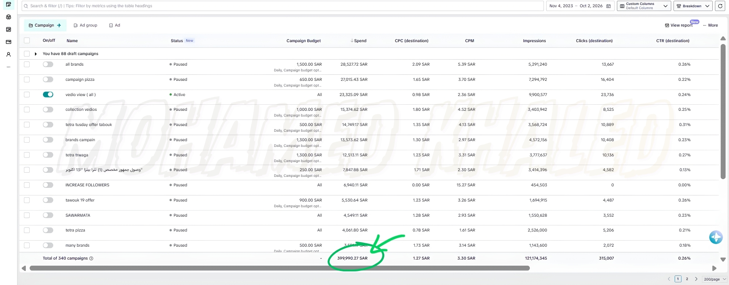Click the calendar icon in the date range
Screen dimensions: 729x285
(609, 6)
